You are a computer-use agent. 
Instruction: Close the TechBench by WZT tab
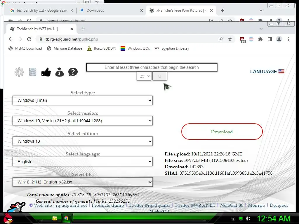72,29
